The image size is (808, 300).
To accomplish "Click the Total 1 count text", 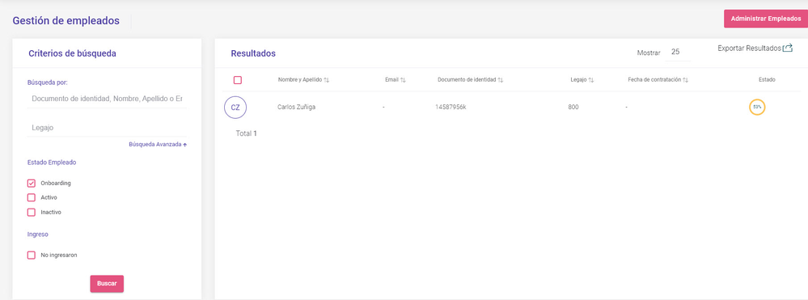I will click(x=247, y=133).
